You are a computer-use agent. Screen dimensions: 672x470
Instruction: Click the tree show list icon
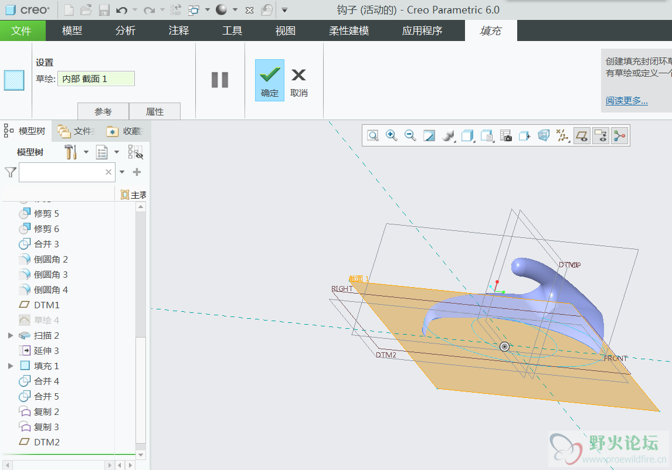101,152
